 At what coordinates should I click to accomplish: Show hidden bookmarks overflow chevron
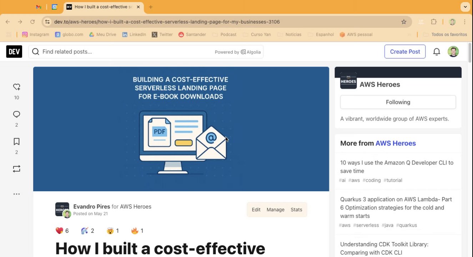tap(409, 35)
